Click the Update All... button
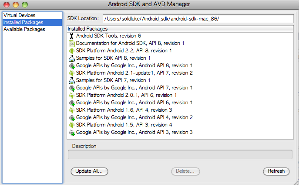The width and height of the screenshot is (299, 185). pos(89,171)
